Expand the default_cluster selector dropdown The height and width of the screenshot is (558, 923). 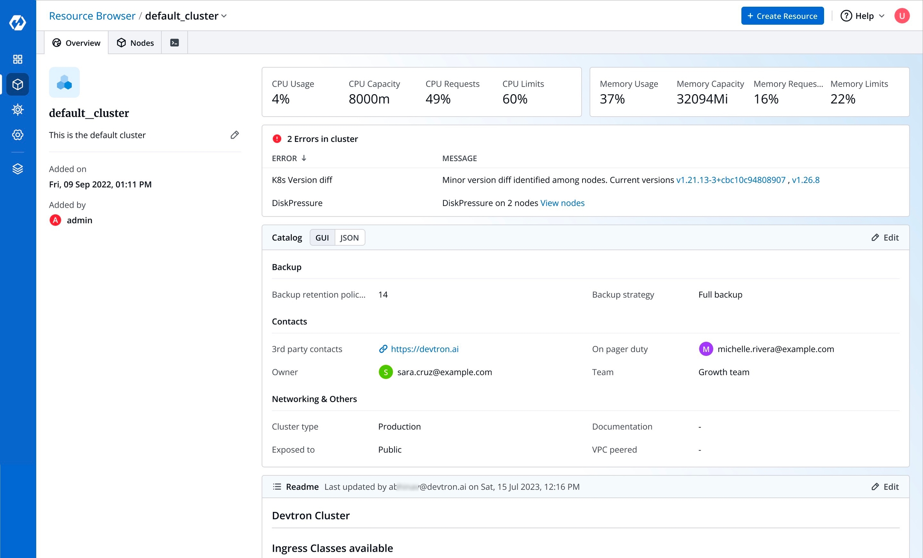coord(224,16)
